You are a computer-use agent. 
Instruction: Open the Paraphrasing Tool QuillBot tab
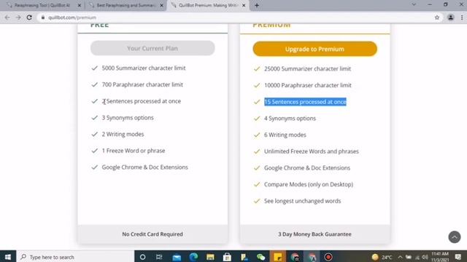(42, 5)
